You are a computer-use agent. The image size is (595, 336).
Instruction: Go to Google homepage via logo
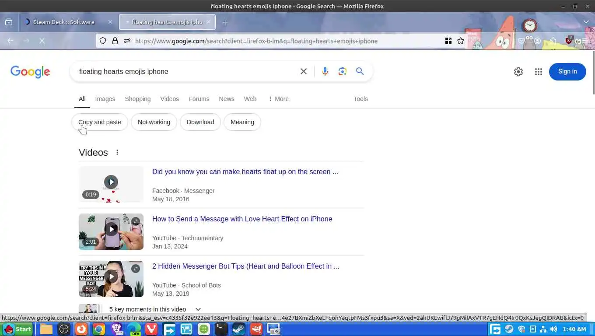[x=30, y=72]
